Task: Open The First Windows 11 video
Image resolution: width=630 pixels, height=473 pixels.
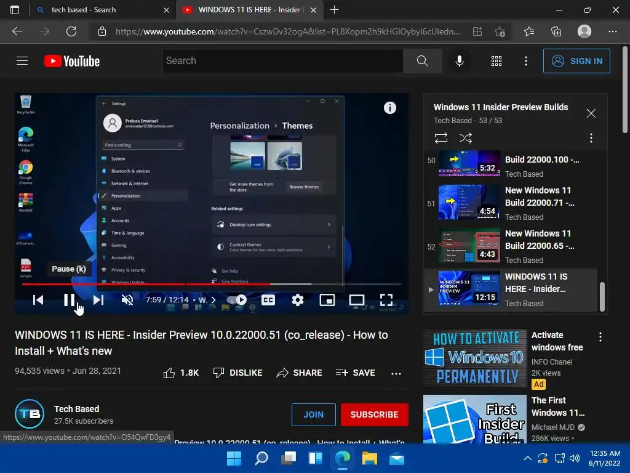Action: point(475,419)
